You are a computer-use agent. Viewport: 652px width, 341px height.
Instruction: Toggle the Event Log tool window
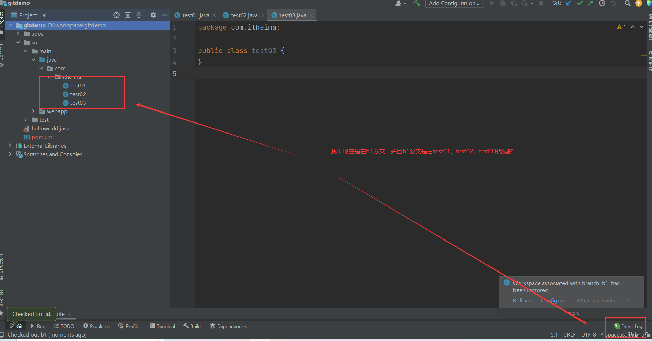(628, 326)
